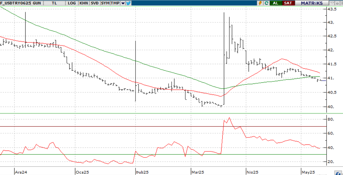
Task: Click the 43,5 price axis label
Action: coord(332,9)
